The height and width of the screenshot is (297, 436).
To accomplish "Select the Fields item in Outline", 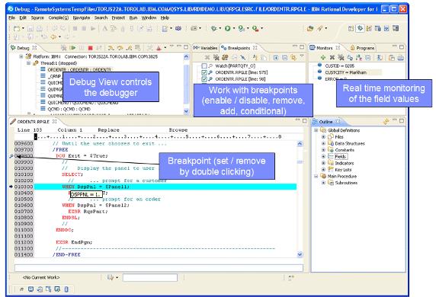I will (x=341, y=156).
